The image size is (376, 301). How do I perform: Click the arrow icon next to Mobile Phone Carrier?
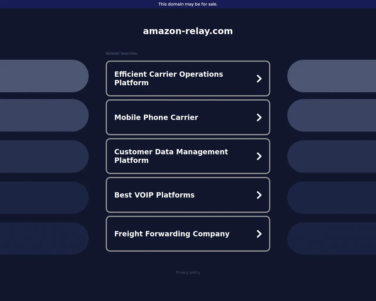(259, 117)
